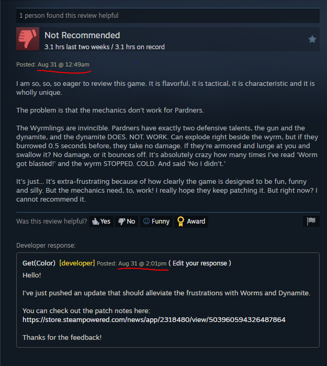Open Edit your response link

point(200,263)
